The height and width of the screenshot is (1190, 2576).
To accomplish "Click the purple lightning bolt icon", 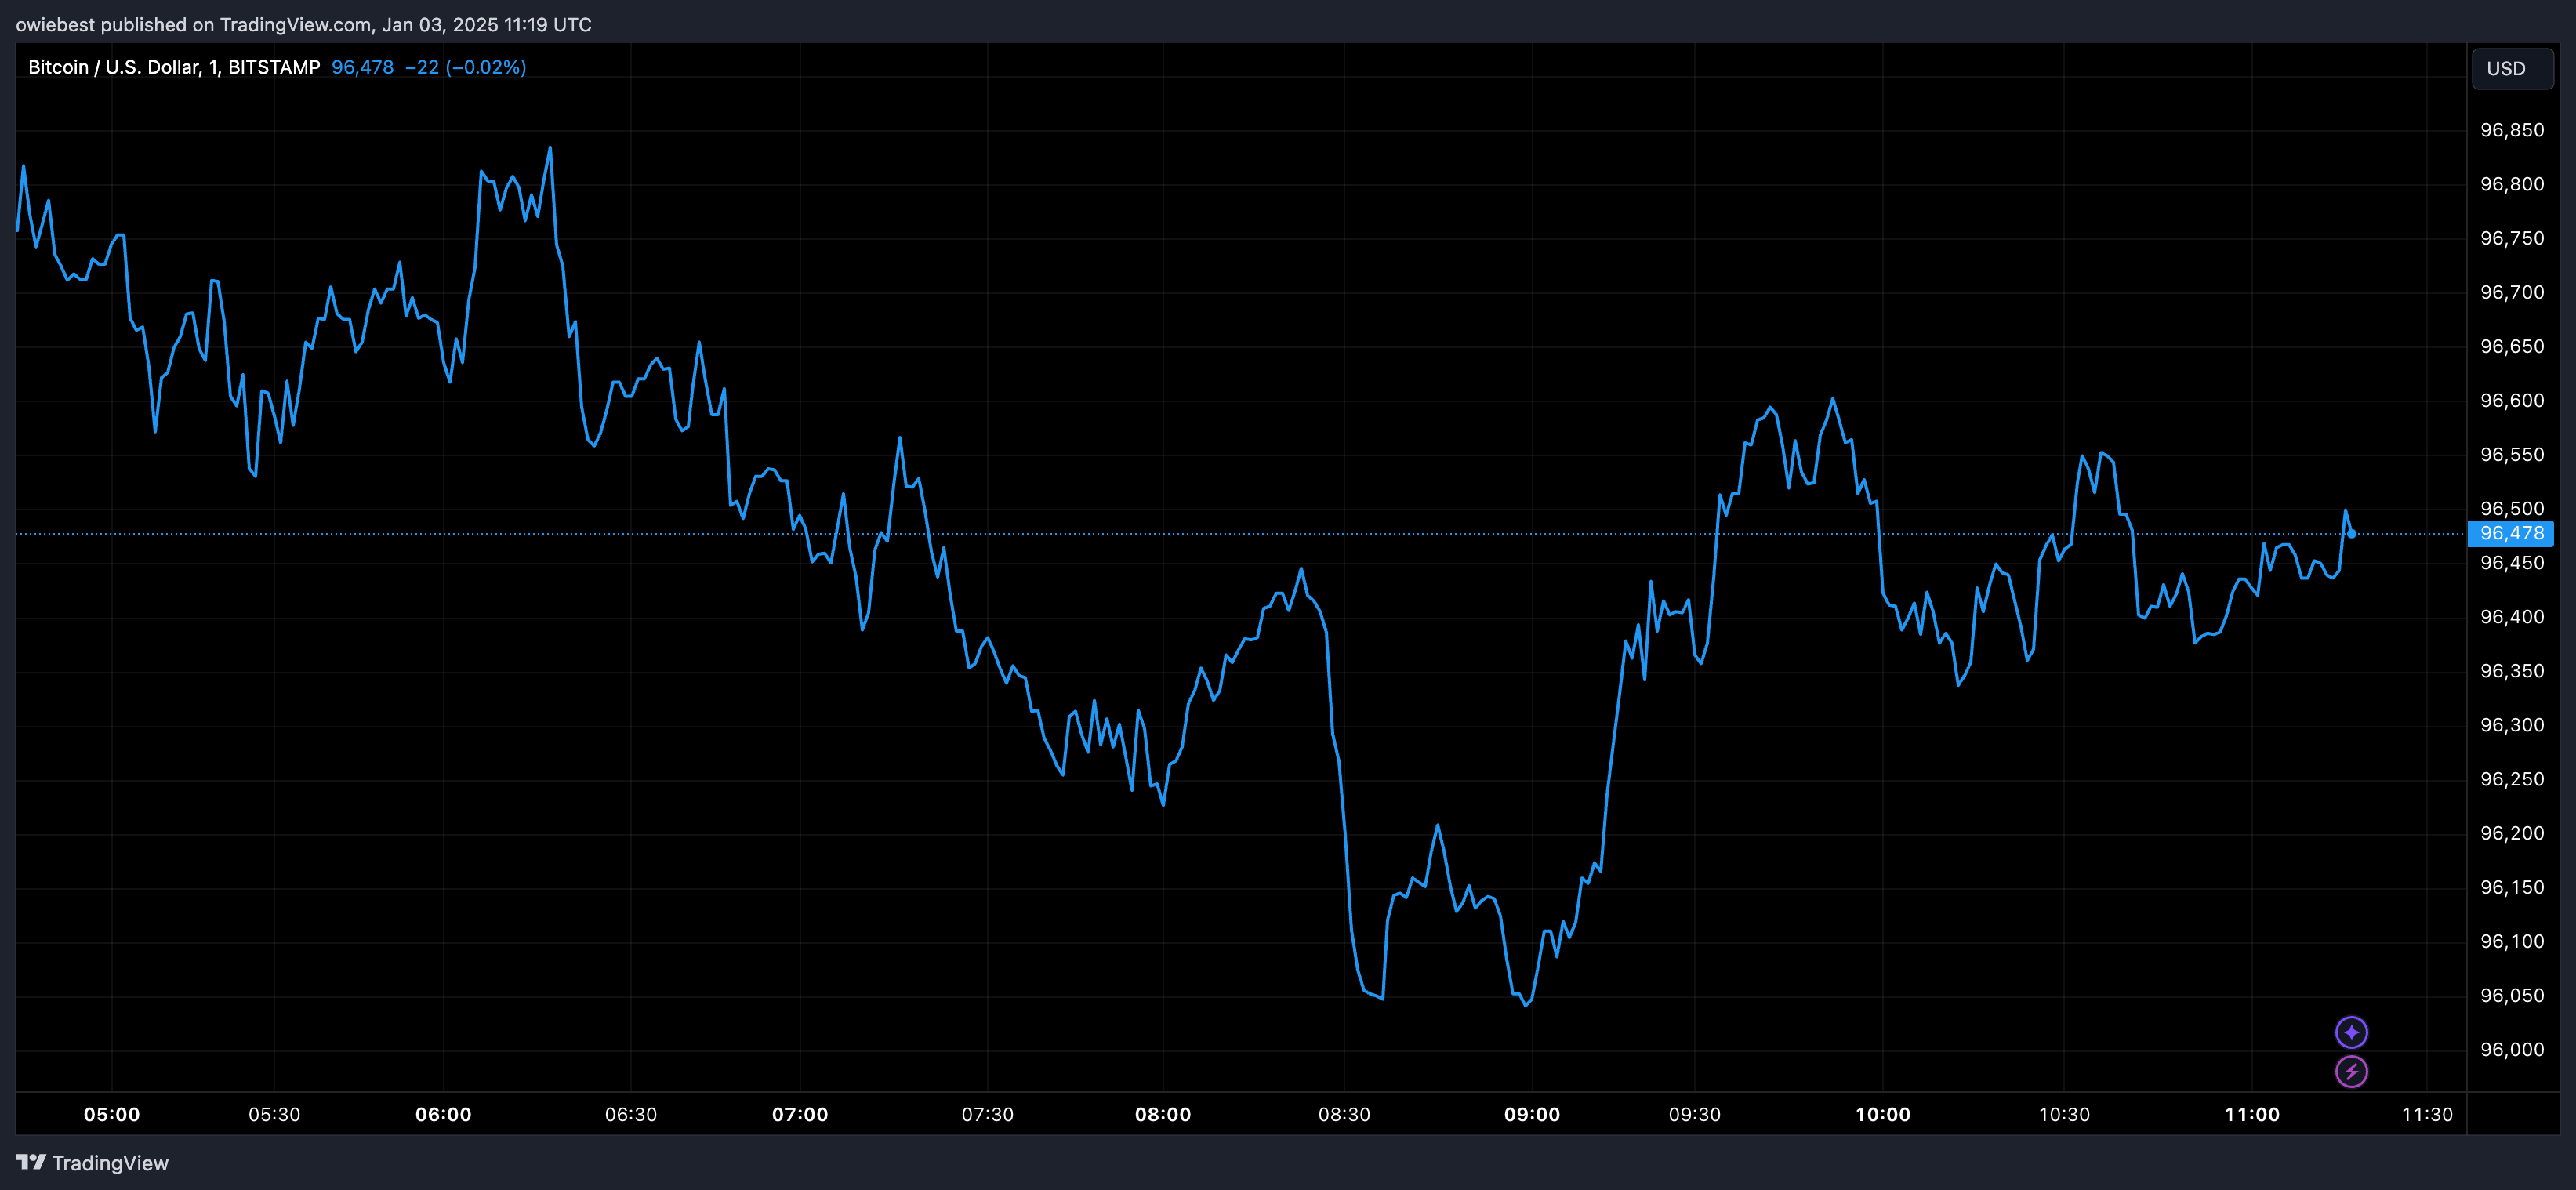I will point(2351,1071).
